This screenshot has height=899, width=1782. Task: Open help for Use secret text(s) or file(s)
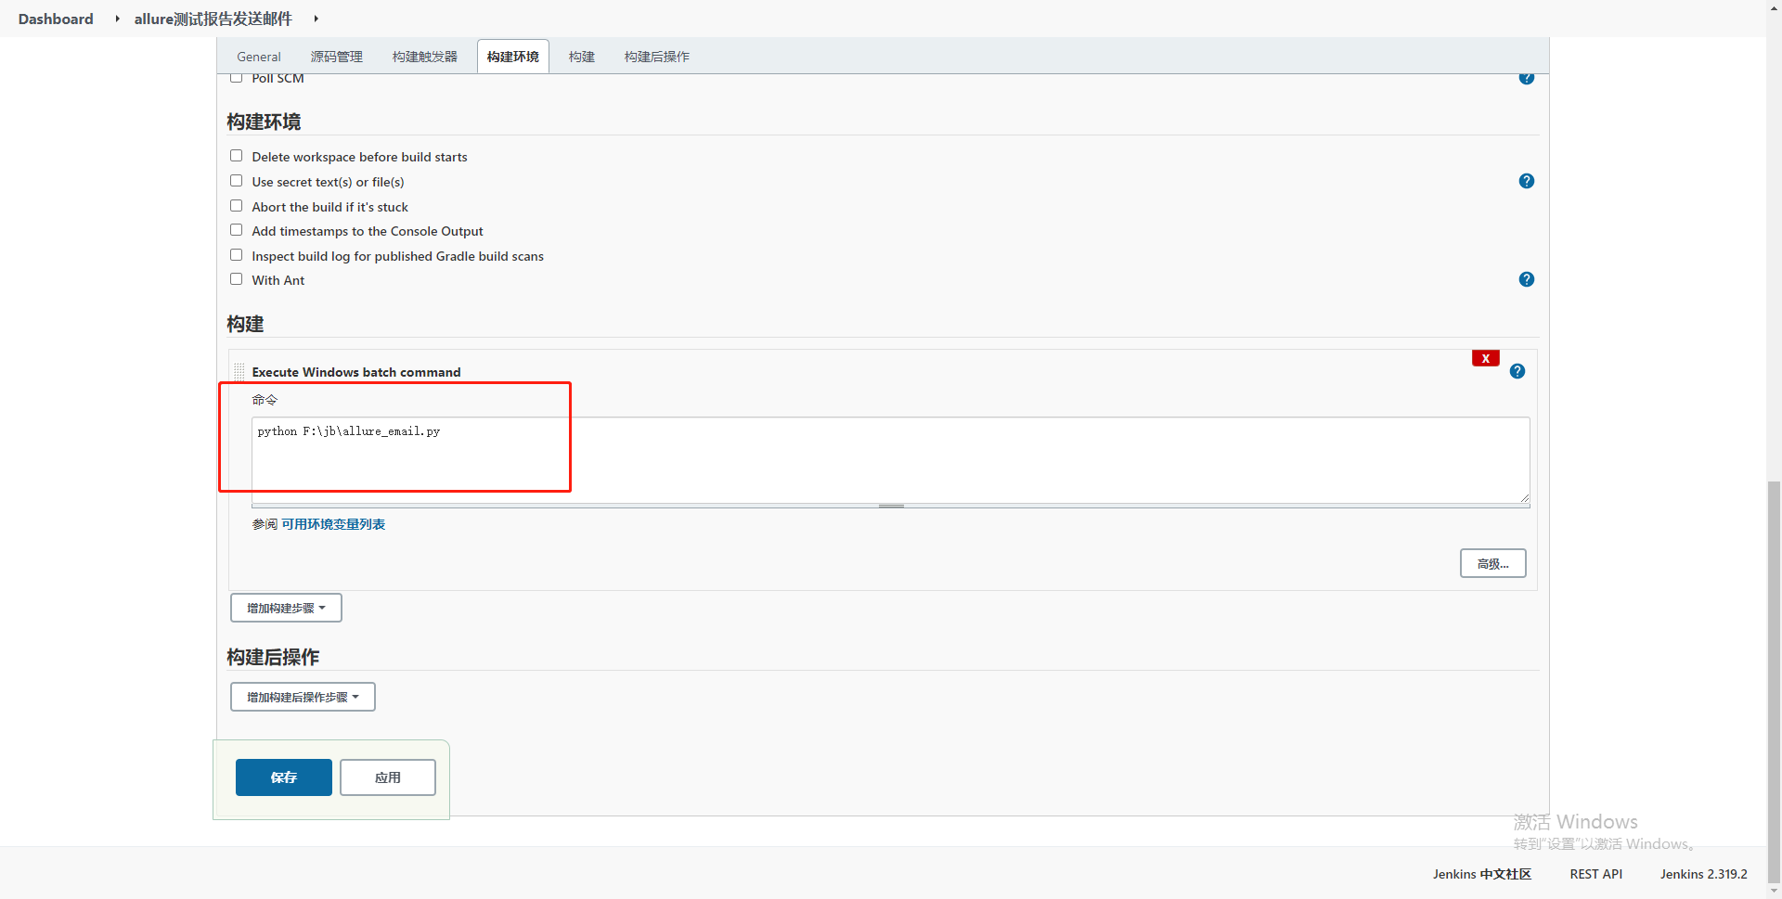(x=1526, y=181)
